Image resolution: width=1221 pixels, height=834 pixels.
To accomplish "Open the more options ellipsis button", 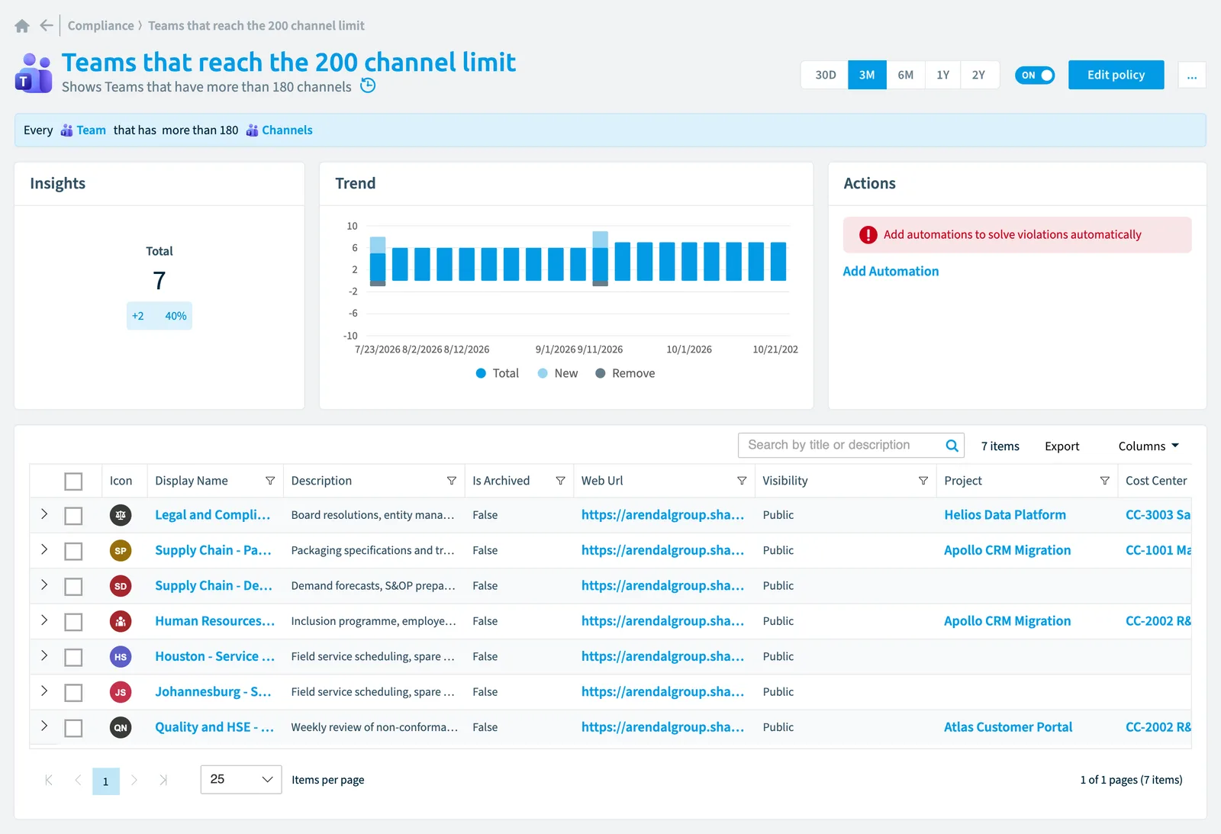I will click(1192, 75).
